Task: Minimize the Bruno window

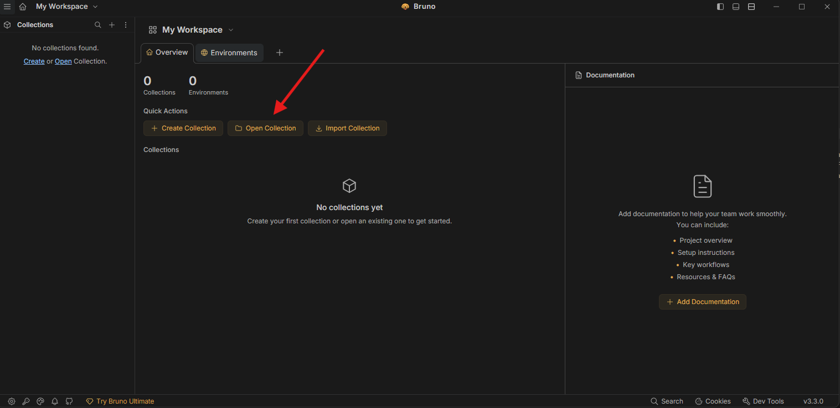Action: (x=776, y=7)
